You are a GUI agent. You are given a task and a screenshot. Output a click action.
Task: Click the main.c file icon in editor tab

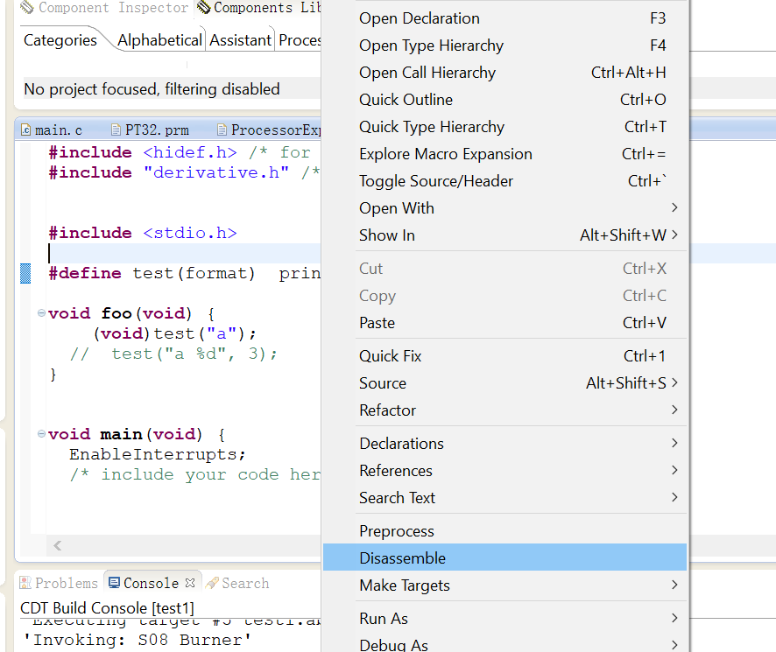[25, 130]
